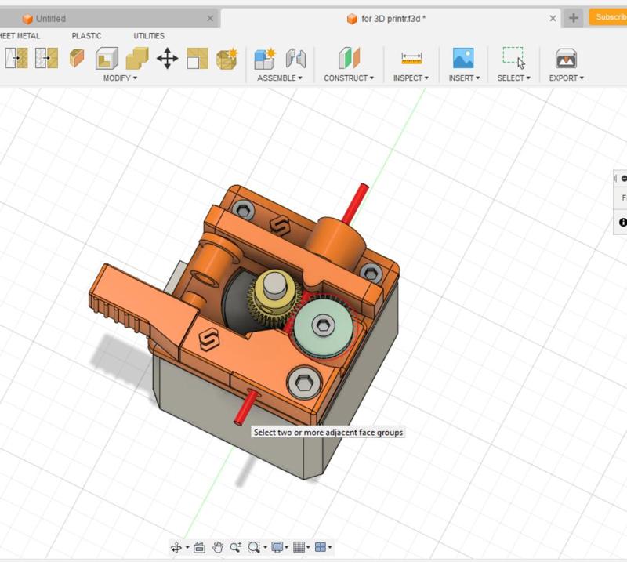Select the Shell tool icon

coord(107,59)
